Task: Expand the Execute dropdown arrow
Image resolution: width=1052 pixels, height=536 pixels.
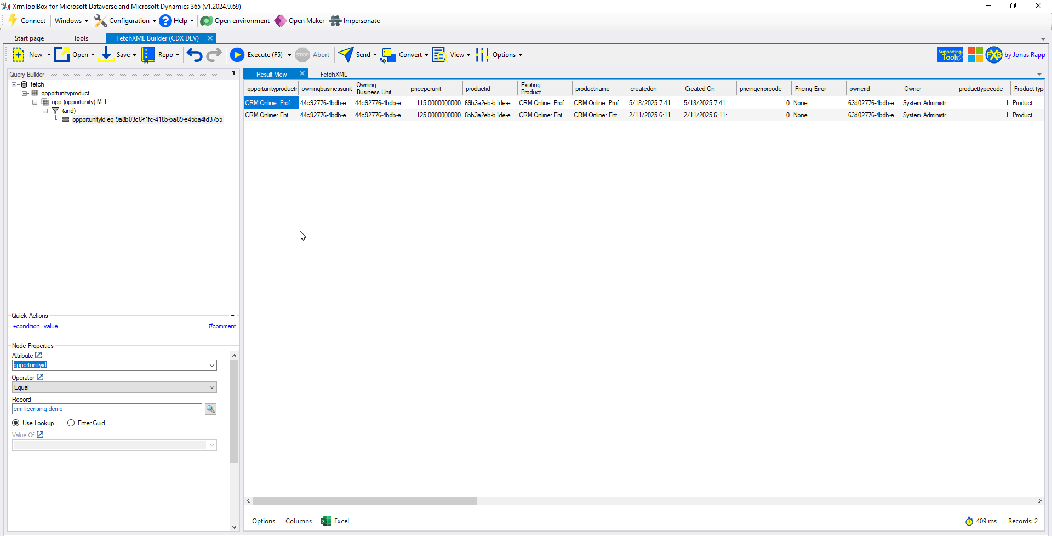Action: point(289,55)
